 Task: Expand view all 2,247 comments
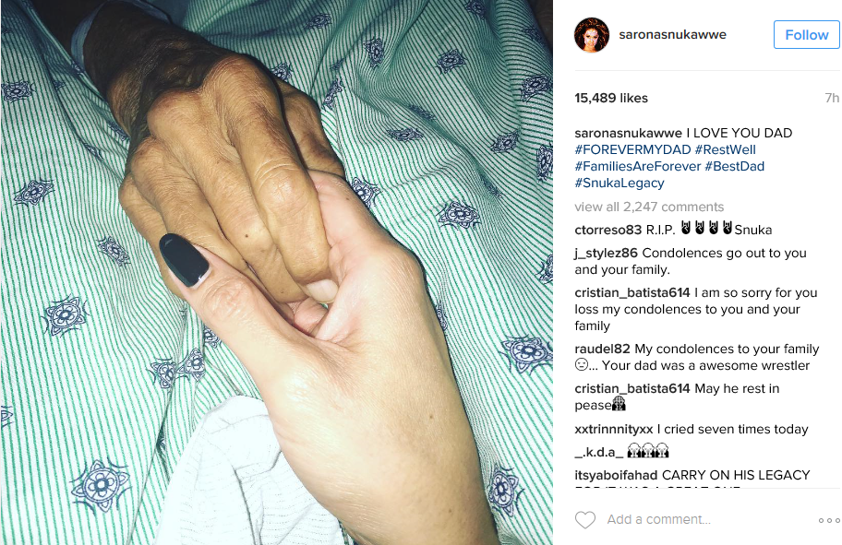pyautogui.click(x=649, y=207)
